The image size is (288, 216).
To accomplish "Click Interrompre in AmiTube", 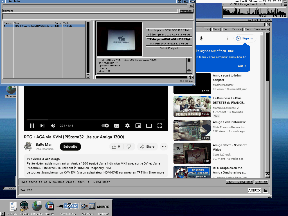I will (x=186, y=11).
